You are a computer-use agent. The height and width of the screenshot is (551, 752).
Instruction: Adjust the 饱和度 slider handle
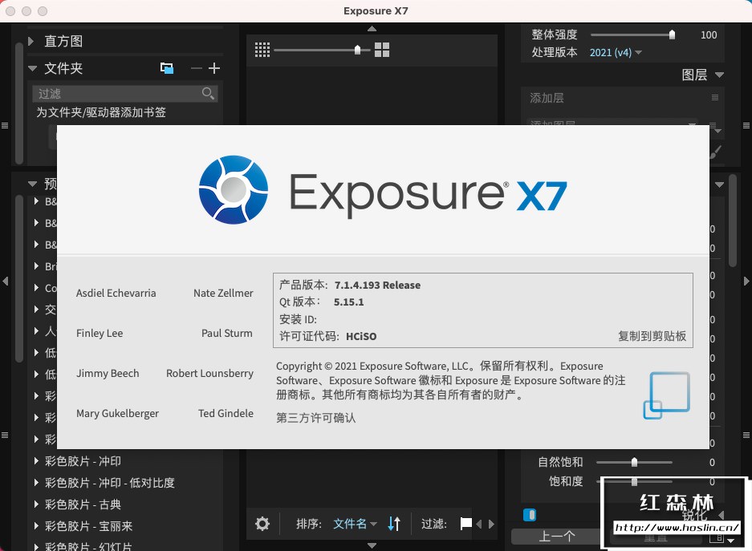[x=634, y=481]
